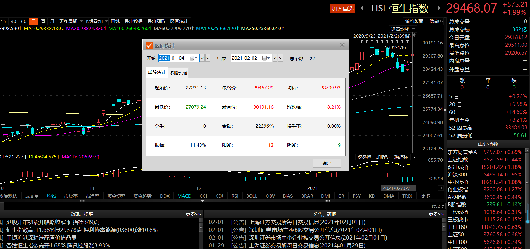The image size is (530, 249).
Task: Collapse the news panel with 收起
Action: (438, 206)
